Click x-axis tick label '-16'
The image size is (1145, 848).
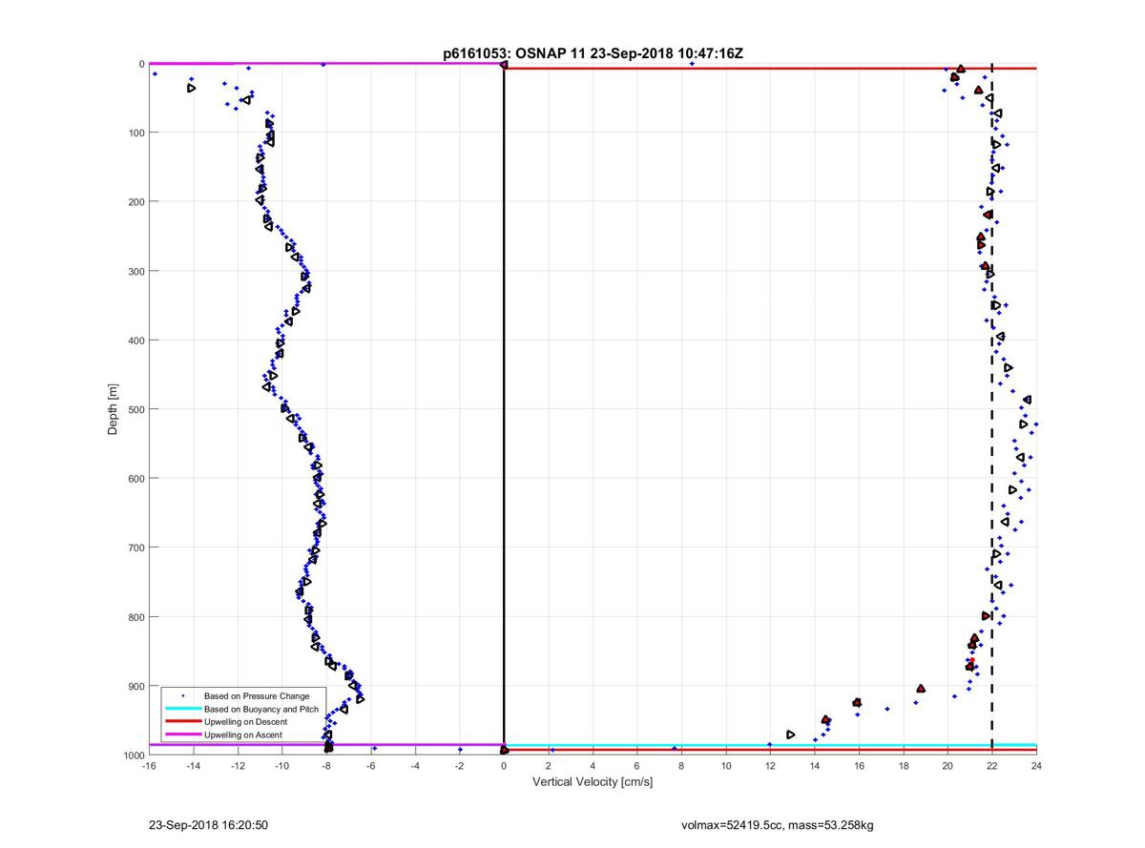pos(149,765)
